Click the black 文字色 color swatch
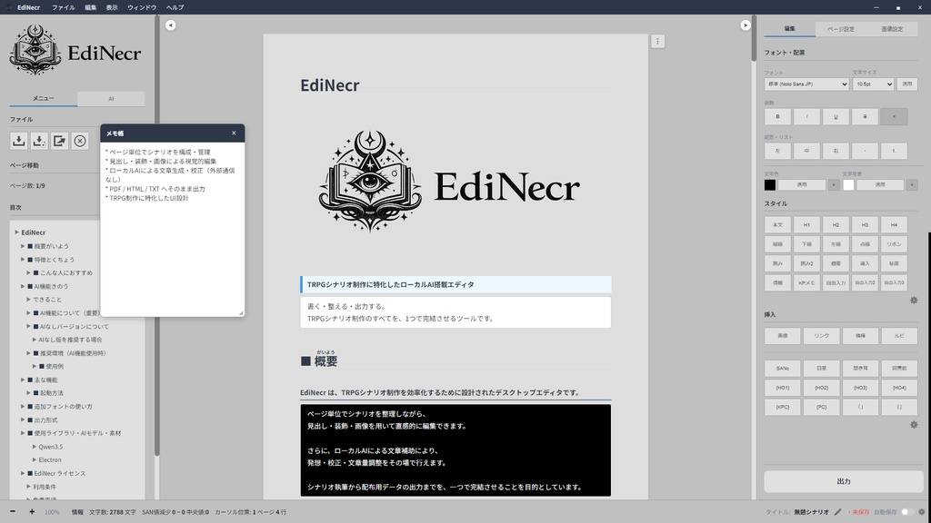The height and width of the screenshot is (523, 931). tap(770, 184)
